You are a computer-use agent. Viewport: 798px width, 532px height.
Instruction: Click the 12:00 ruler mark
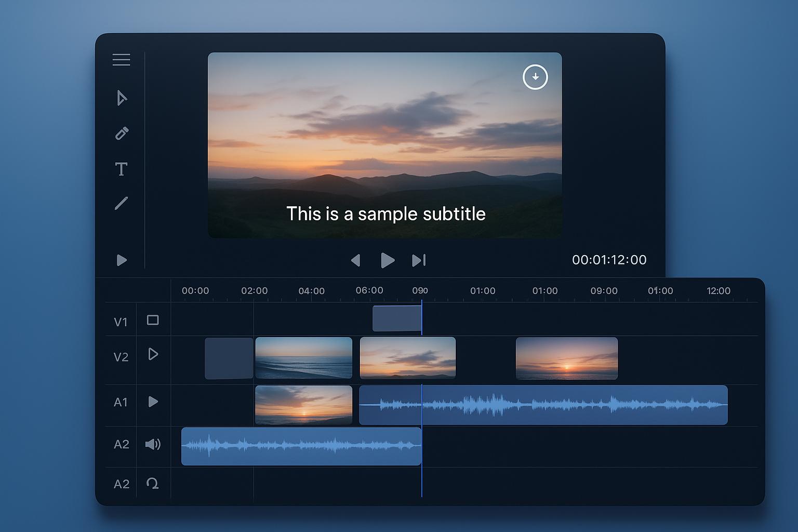[719, 291]
